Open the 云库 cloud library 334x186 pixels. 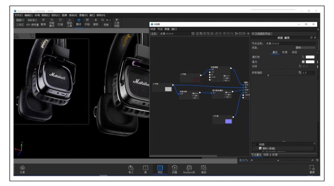point(22,169)
